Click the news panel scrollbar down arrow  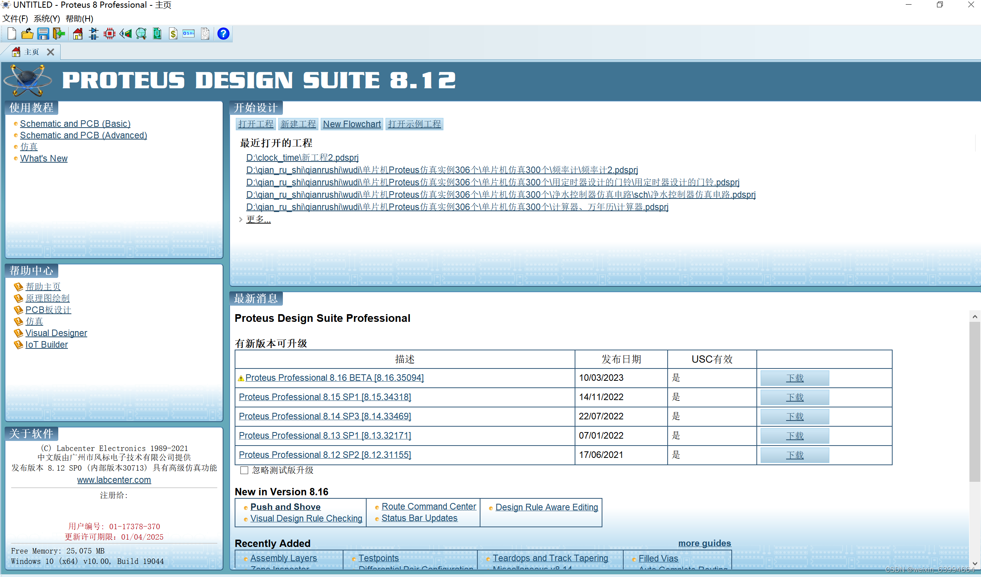pyautogui.click(x=974, y=563)
